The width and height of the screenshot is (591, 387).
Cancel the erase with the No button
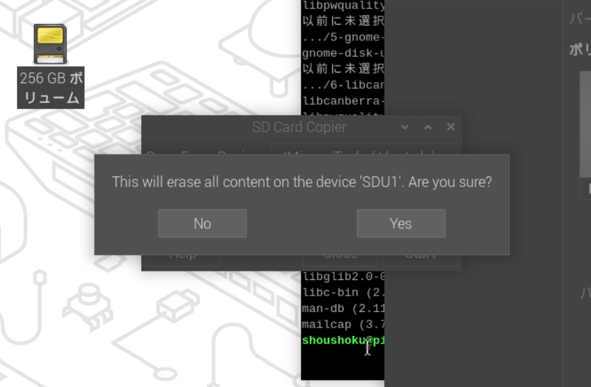202,223
